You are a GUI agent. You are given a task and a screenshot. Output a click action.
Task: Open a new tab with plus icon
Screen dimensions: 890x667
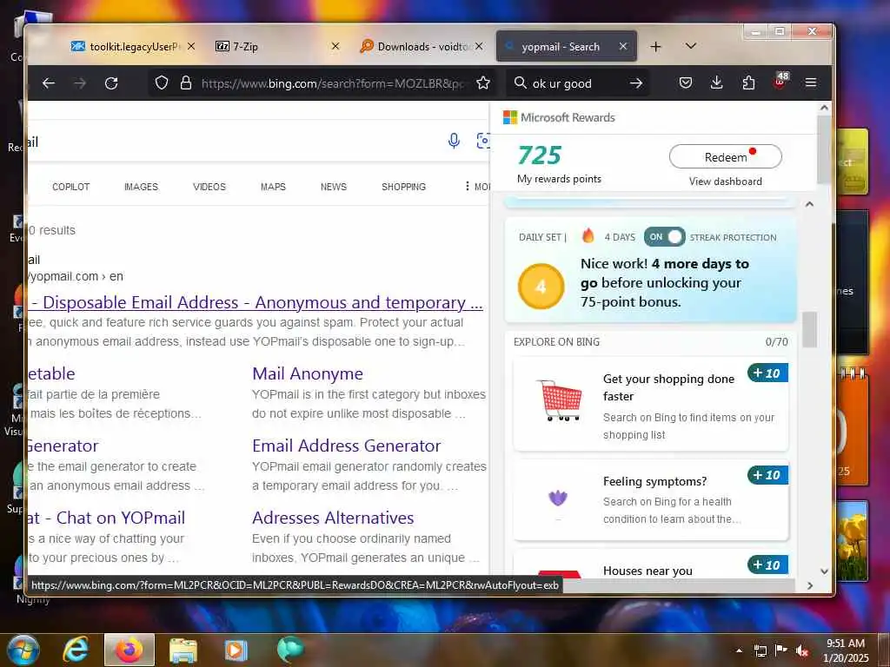(x=655, y=47)
